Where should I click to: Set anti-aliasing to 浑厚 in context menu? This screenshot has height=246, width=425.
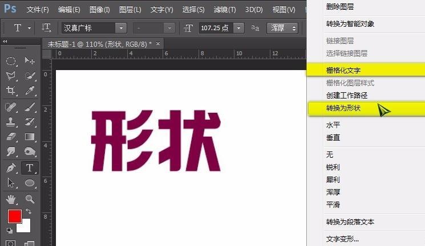tap(333, 192)
